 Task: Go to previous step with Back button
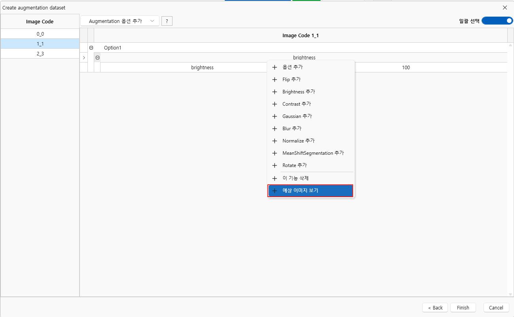tap(435, 308)
